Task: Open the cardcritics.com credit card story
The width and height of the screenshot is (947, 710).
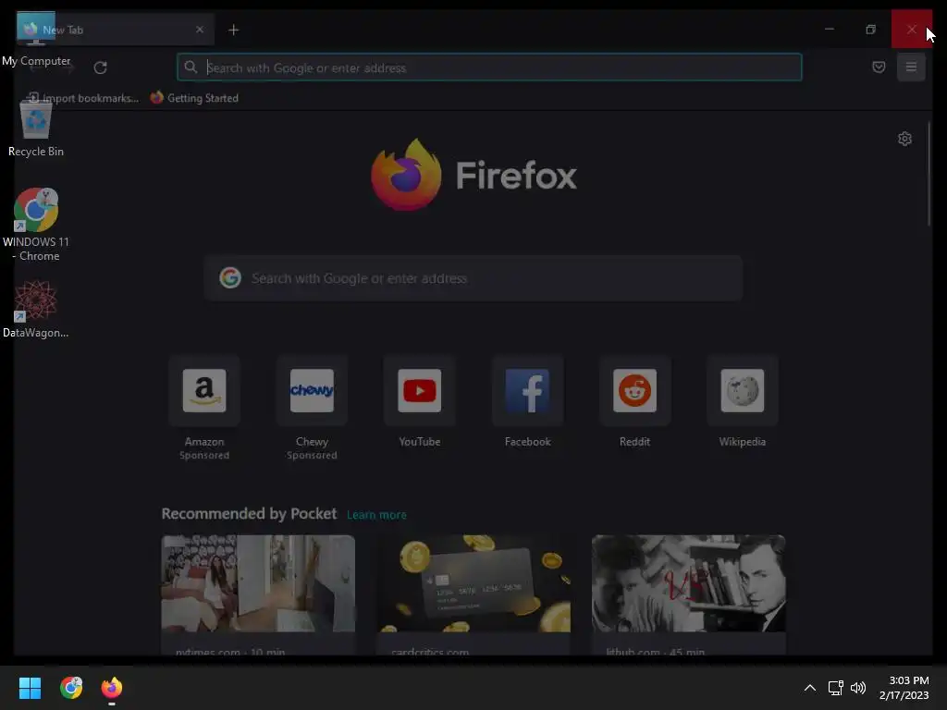Action: [473, 584]
